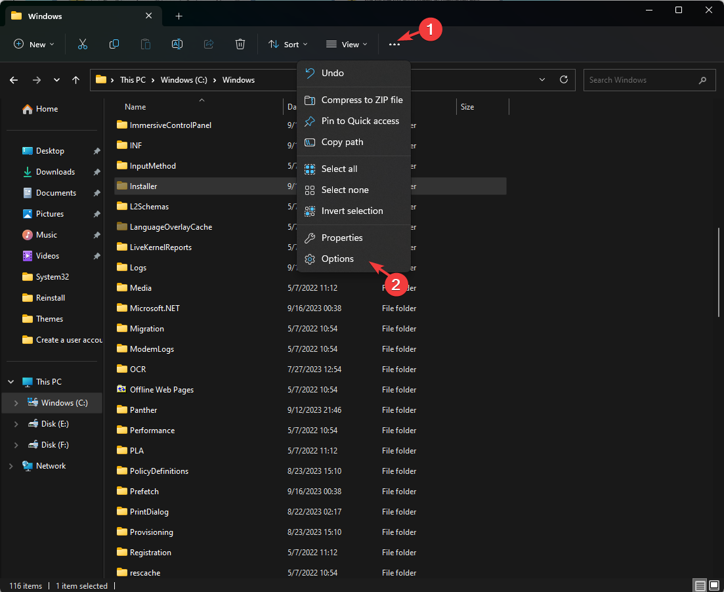Select the rescache folder row
The image size is (724, 592).
310,572
